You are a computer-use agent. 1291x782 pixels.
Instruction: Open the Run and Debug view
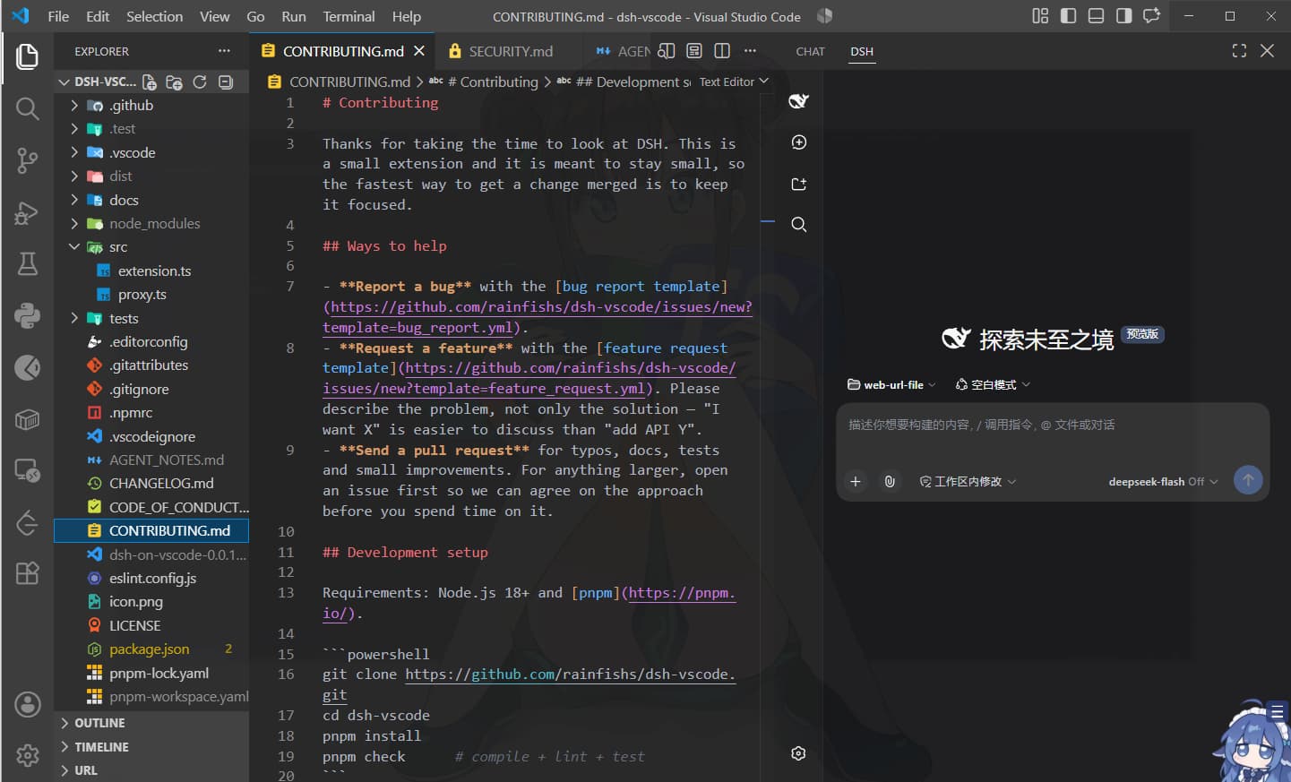pos(27,213)
